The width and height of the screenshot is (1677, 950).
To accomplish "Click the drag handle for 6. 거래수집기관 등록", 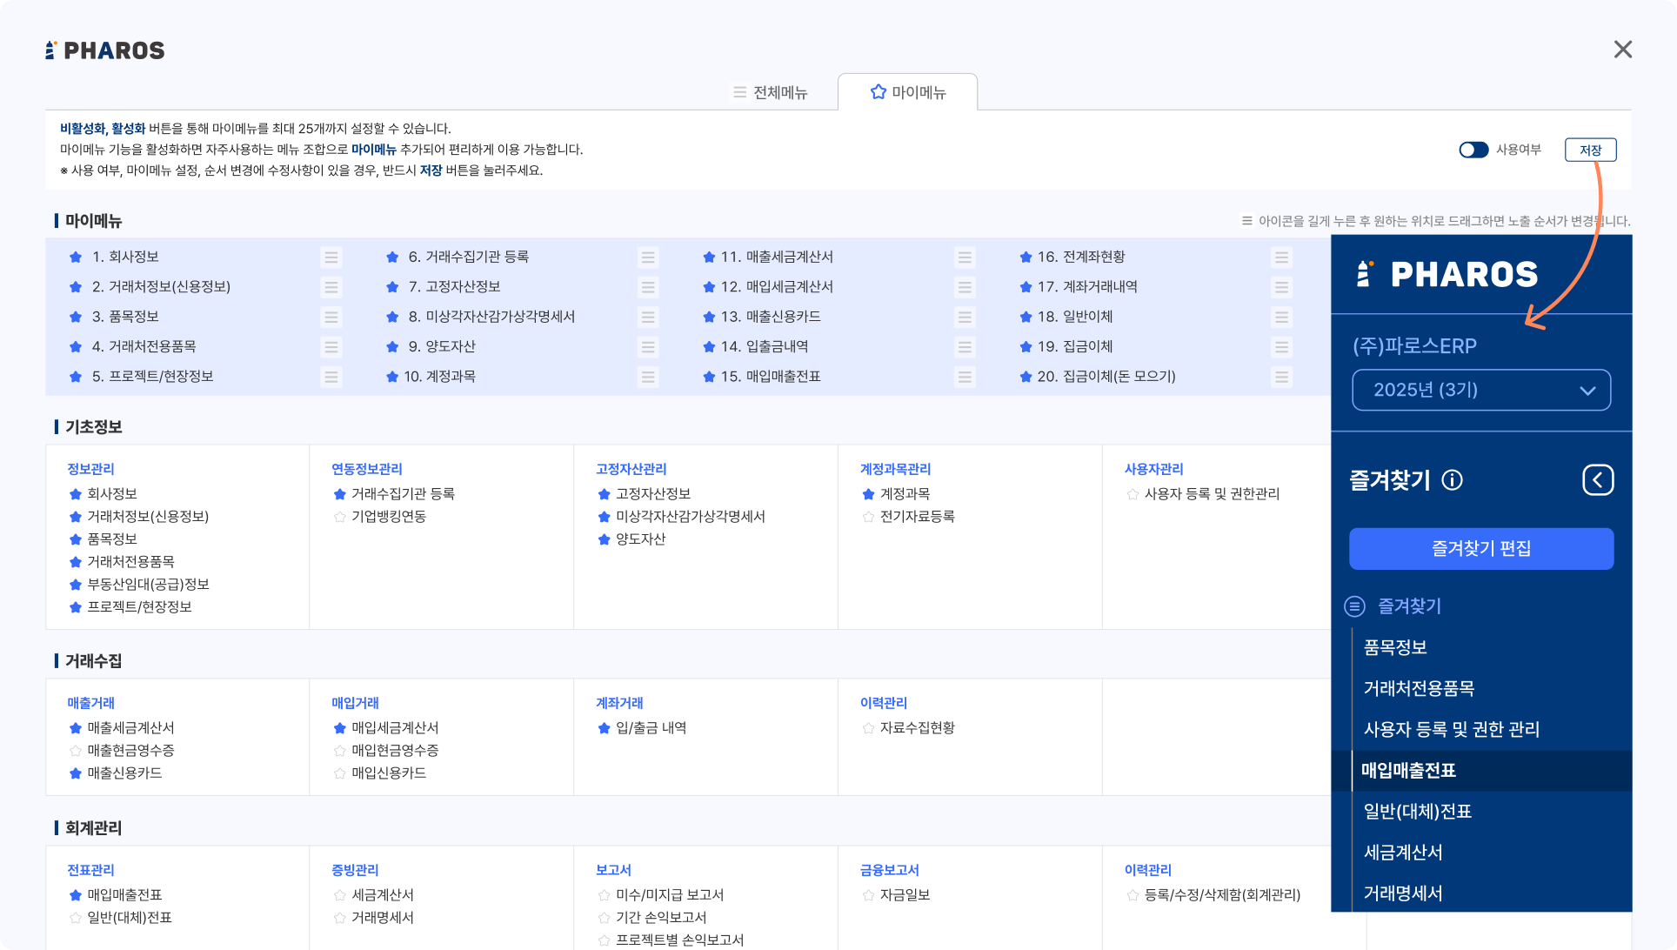I will [647, 258].
